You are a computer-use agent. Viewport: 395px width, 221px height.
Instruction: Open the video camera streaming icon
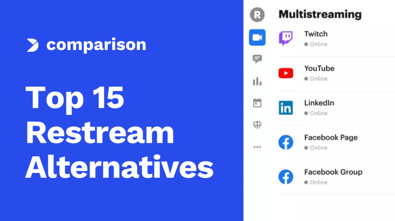coord(257,37)
